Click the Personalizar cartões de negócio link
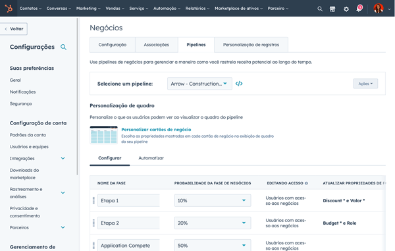The image size is (395, 251). click(156, 130)
